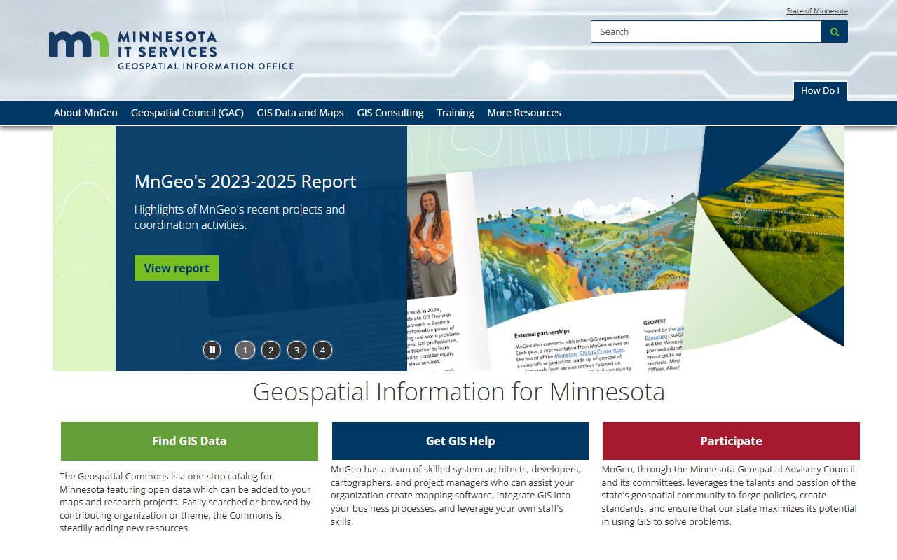
Task: Follow the State of Minnesota link
Action: point(817,11)
